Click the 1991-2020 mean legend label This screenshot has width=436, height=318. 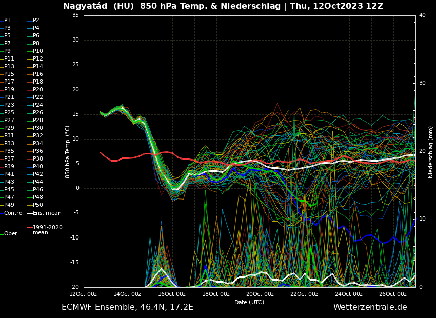click(x=47, y=230)
